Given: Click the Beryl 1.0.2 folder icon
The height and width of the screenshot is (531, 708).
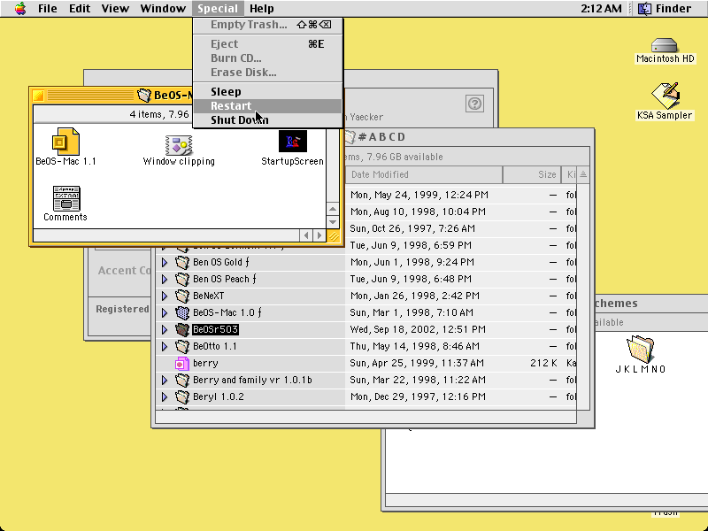Looking at the screenshot, I should [182, 396].
